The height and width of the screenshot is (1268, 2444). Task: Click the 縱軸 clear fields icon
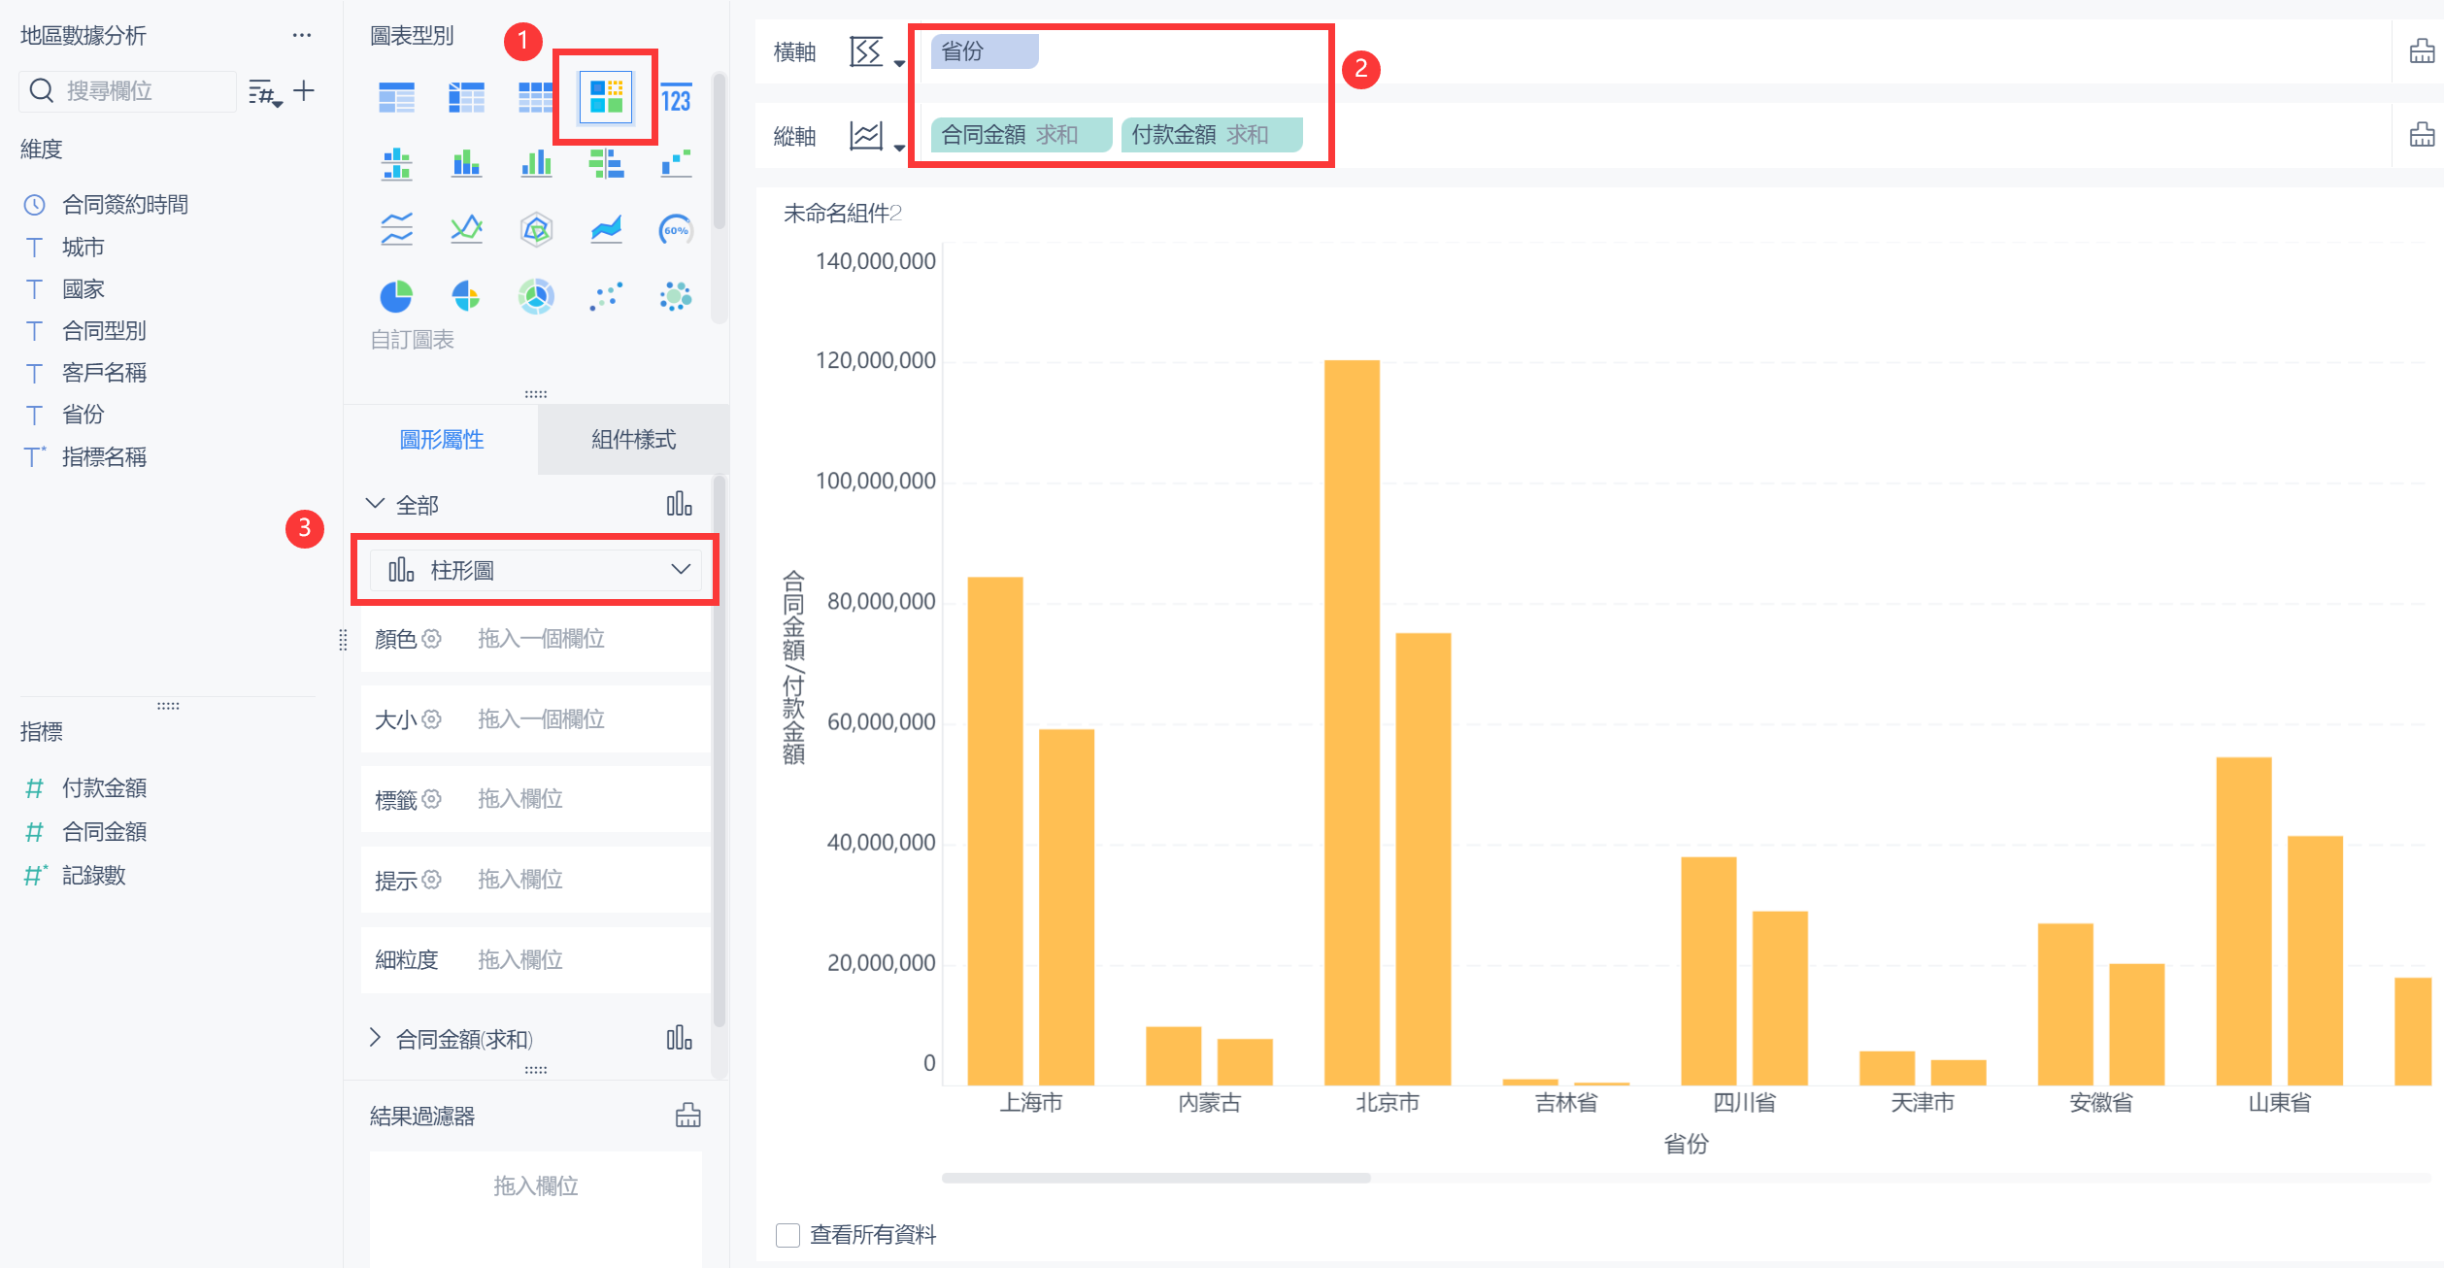tap(2422, 135)
